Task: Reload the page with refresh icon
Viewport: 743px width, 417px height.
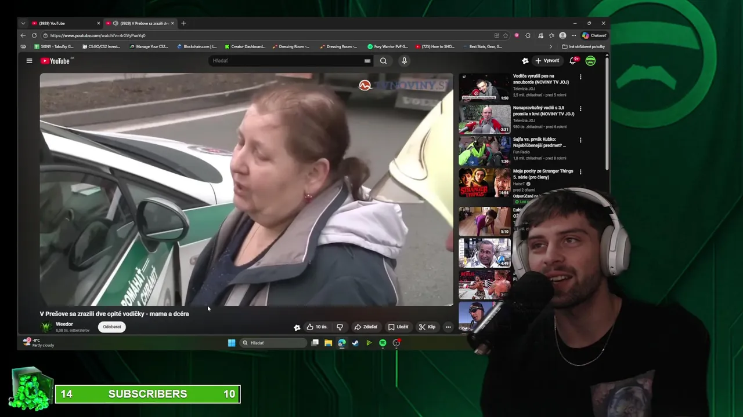Action: (x=34, y=35)
